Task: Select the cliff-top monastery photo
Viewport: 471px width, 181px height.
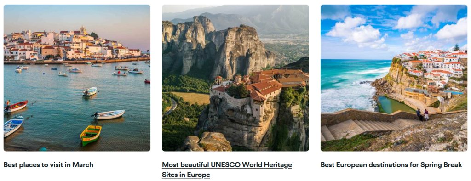Action: pyautogui.click(x=235, y=78)
